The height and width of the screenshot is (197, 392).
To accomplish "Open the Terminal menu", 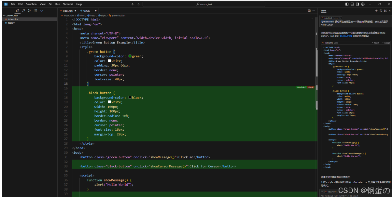I will [68, 4].
